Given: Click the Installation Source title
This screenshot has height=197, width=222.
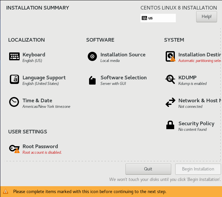Looking at the screenshot, I should [123, 55].
